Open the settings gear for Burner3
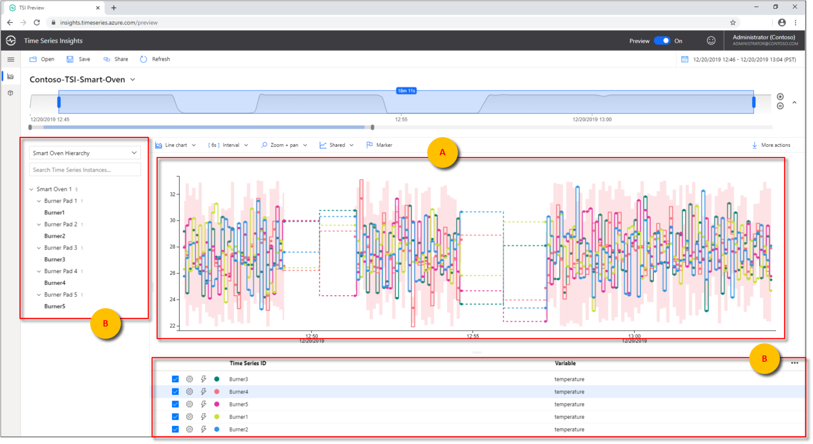Image resolution: width=813 pixels, height=444 pixels. tap(190, 379)
